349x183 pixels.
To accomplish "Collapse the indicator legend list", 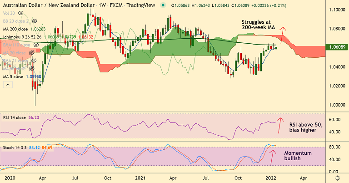I will point(8,85).
